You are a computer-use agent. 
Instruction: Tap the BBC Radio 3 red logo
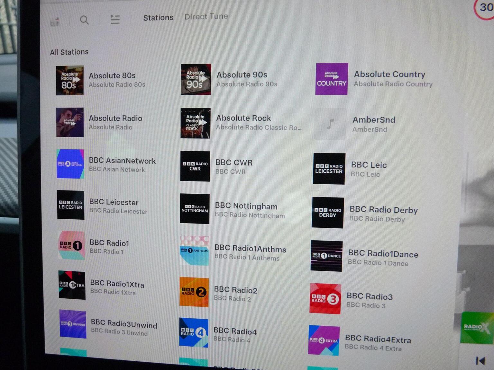[325, 299]
